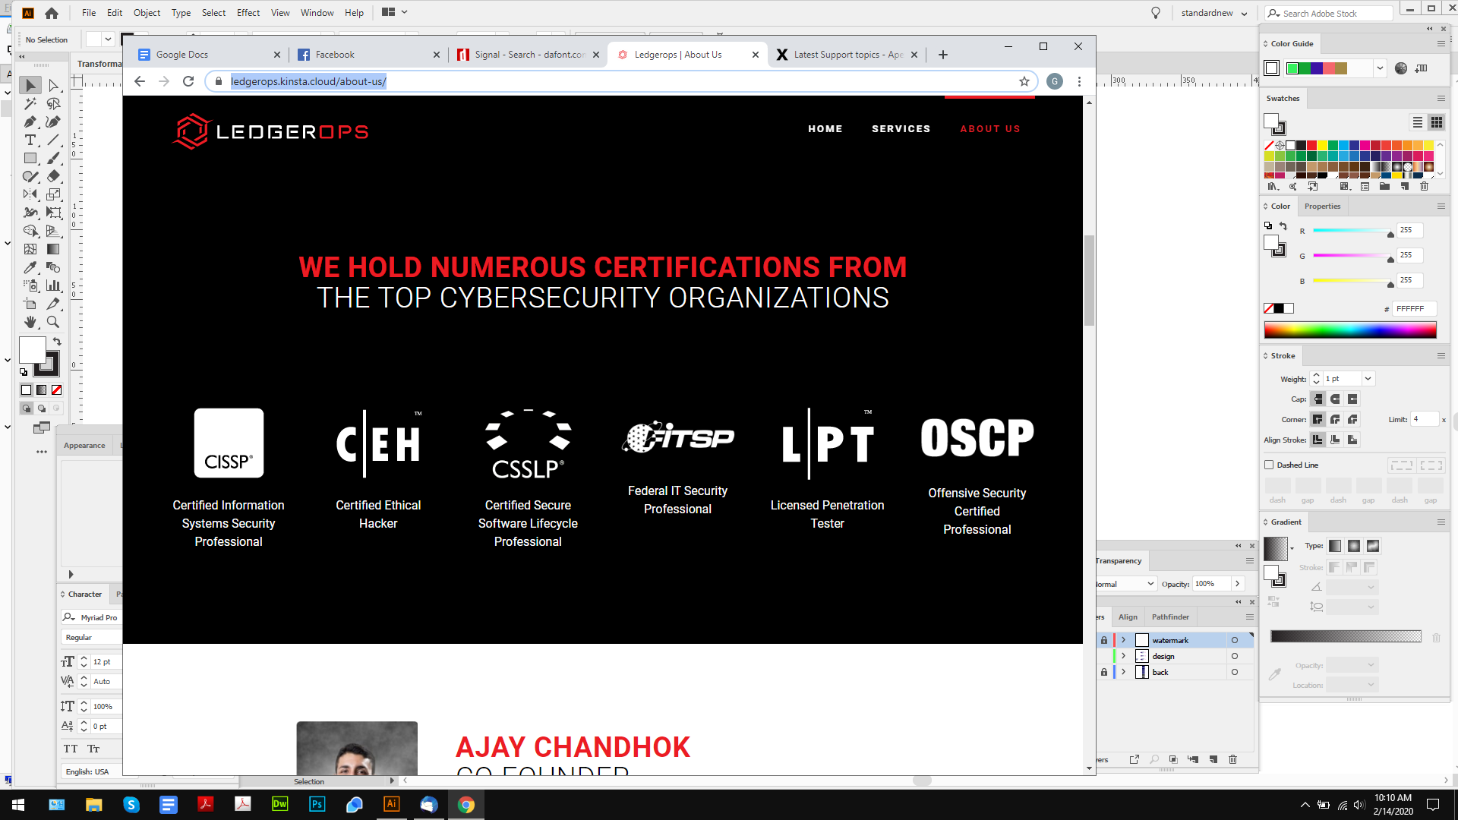Select the Line Segment tool
The width and height of the screenshot is (1458, 820).
tap(53, 140)
